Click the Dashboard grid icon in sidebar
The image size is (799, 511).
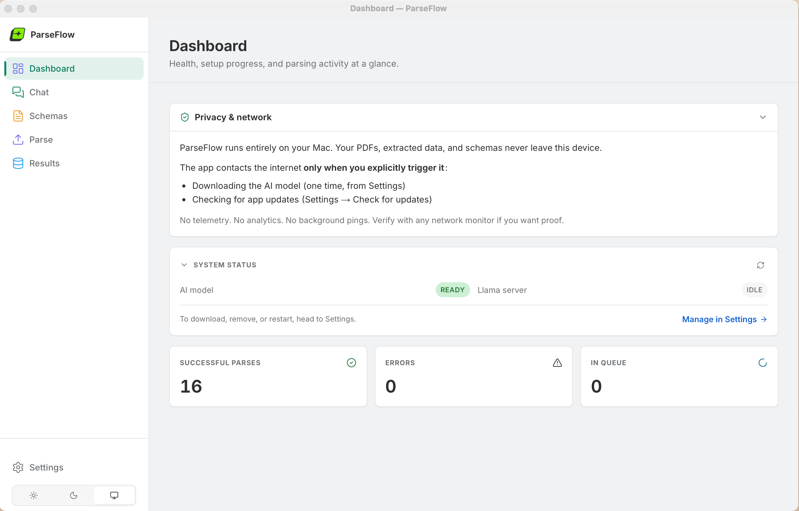18,68
